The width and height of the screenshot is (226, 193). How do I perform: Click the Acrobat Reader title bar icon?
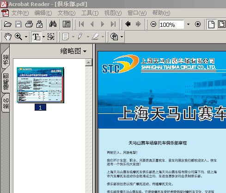(4, 4)
